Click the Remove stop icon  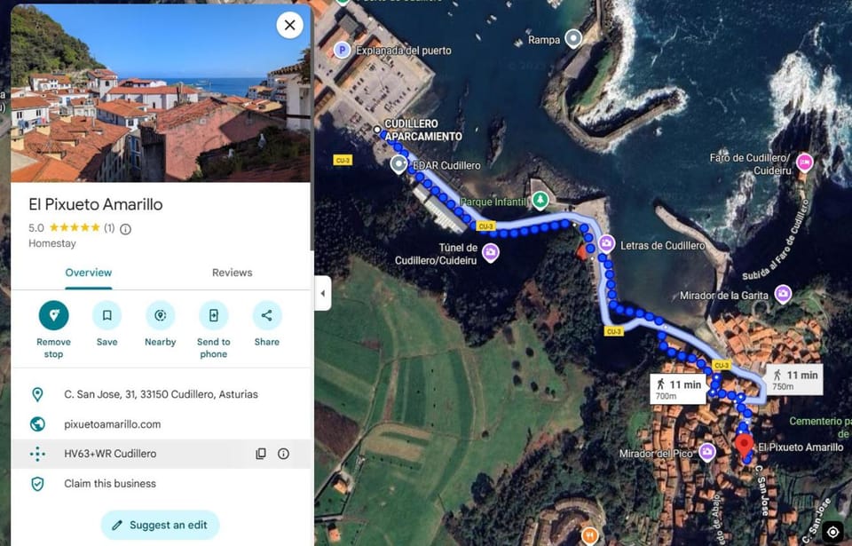click(x=54, y=315)
